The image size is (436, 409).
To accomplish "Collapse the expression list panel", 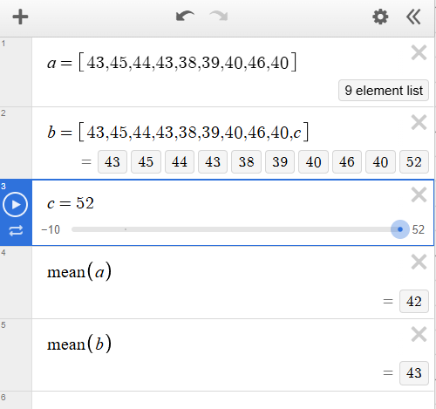I will tap(413, 17).
